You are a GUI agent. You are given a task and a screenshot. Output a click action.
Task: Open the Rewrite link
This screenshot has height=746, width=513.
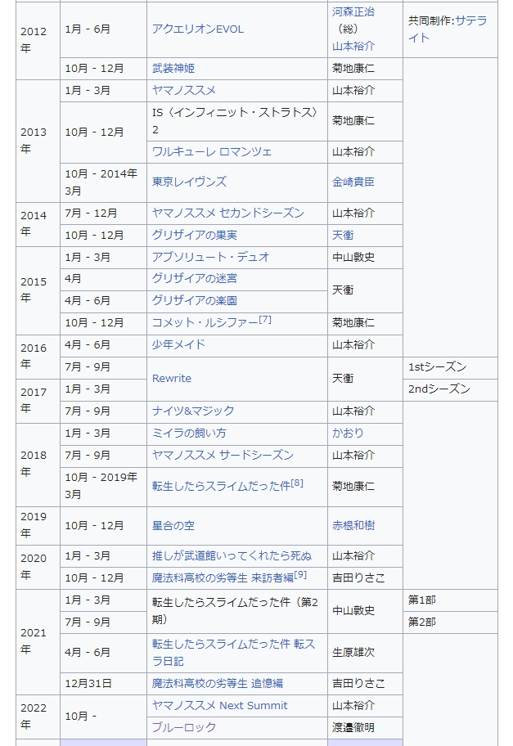click(171, 379)
